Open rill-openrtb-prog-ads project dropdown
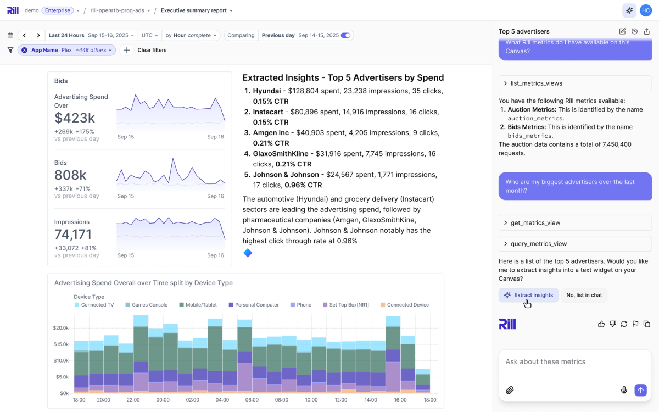This screenshot has height=412, width=659. [x=120, y=10]
